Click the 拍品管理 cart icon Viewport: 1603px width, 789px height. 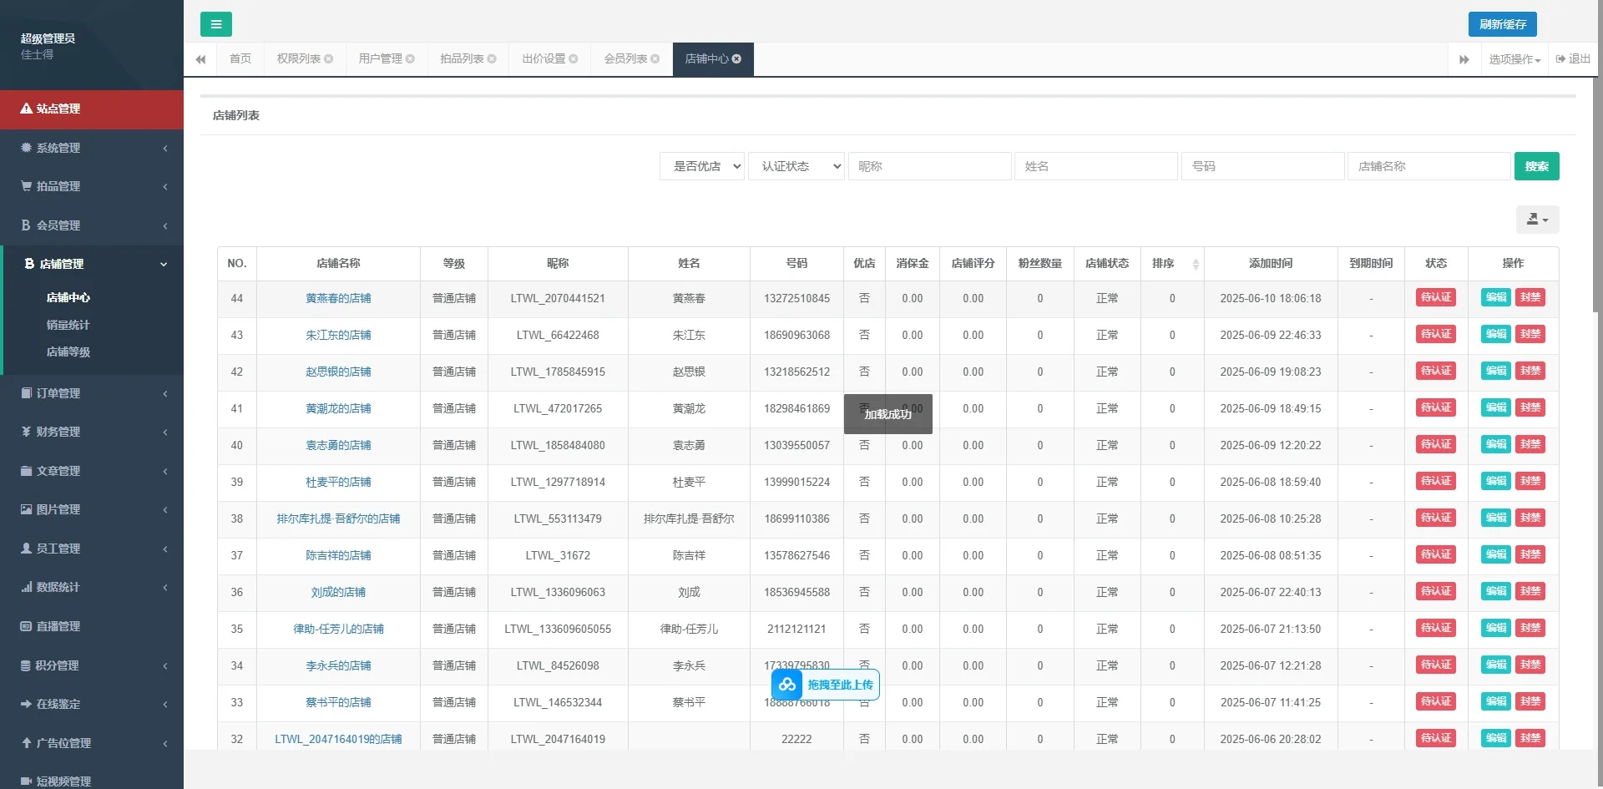(25, 186)
